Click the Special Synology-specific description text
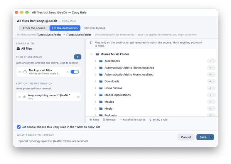231x164 pixels. (x=53, y=141)
